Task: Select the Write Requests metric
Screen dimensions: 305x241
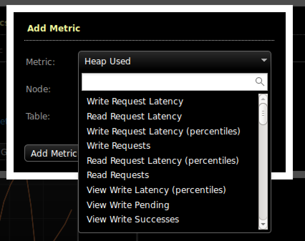Action: point(118,146)
